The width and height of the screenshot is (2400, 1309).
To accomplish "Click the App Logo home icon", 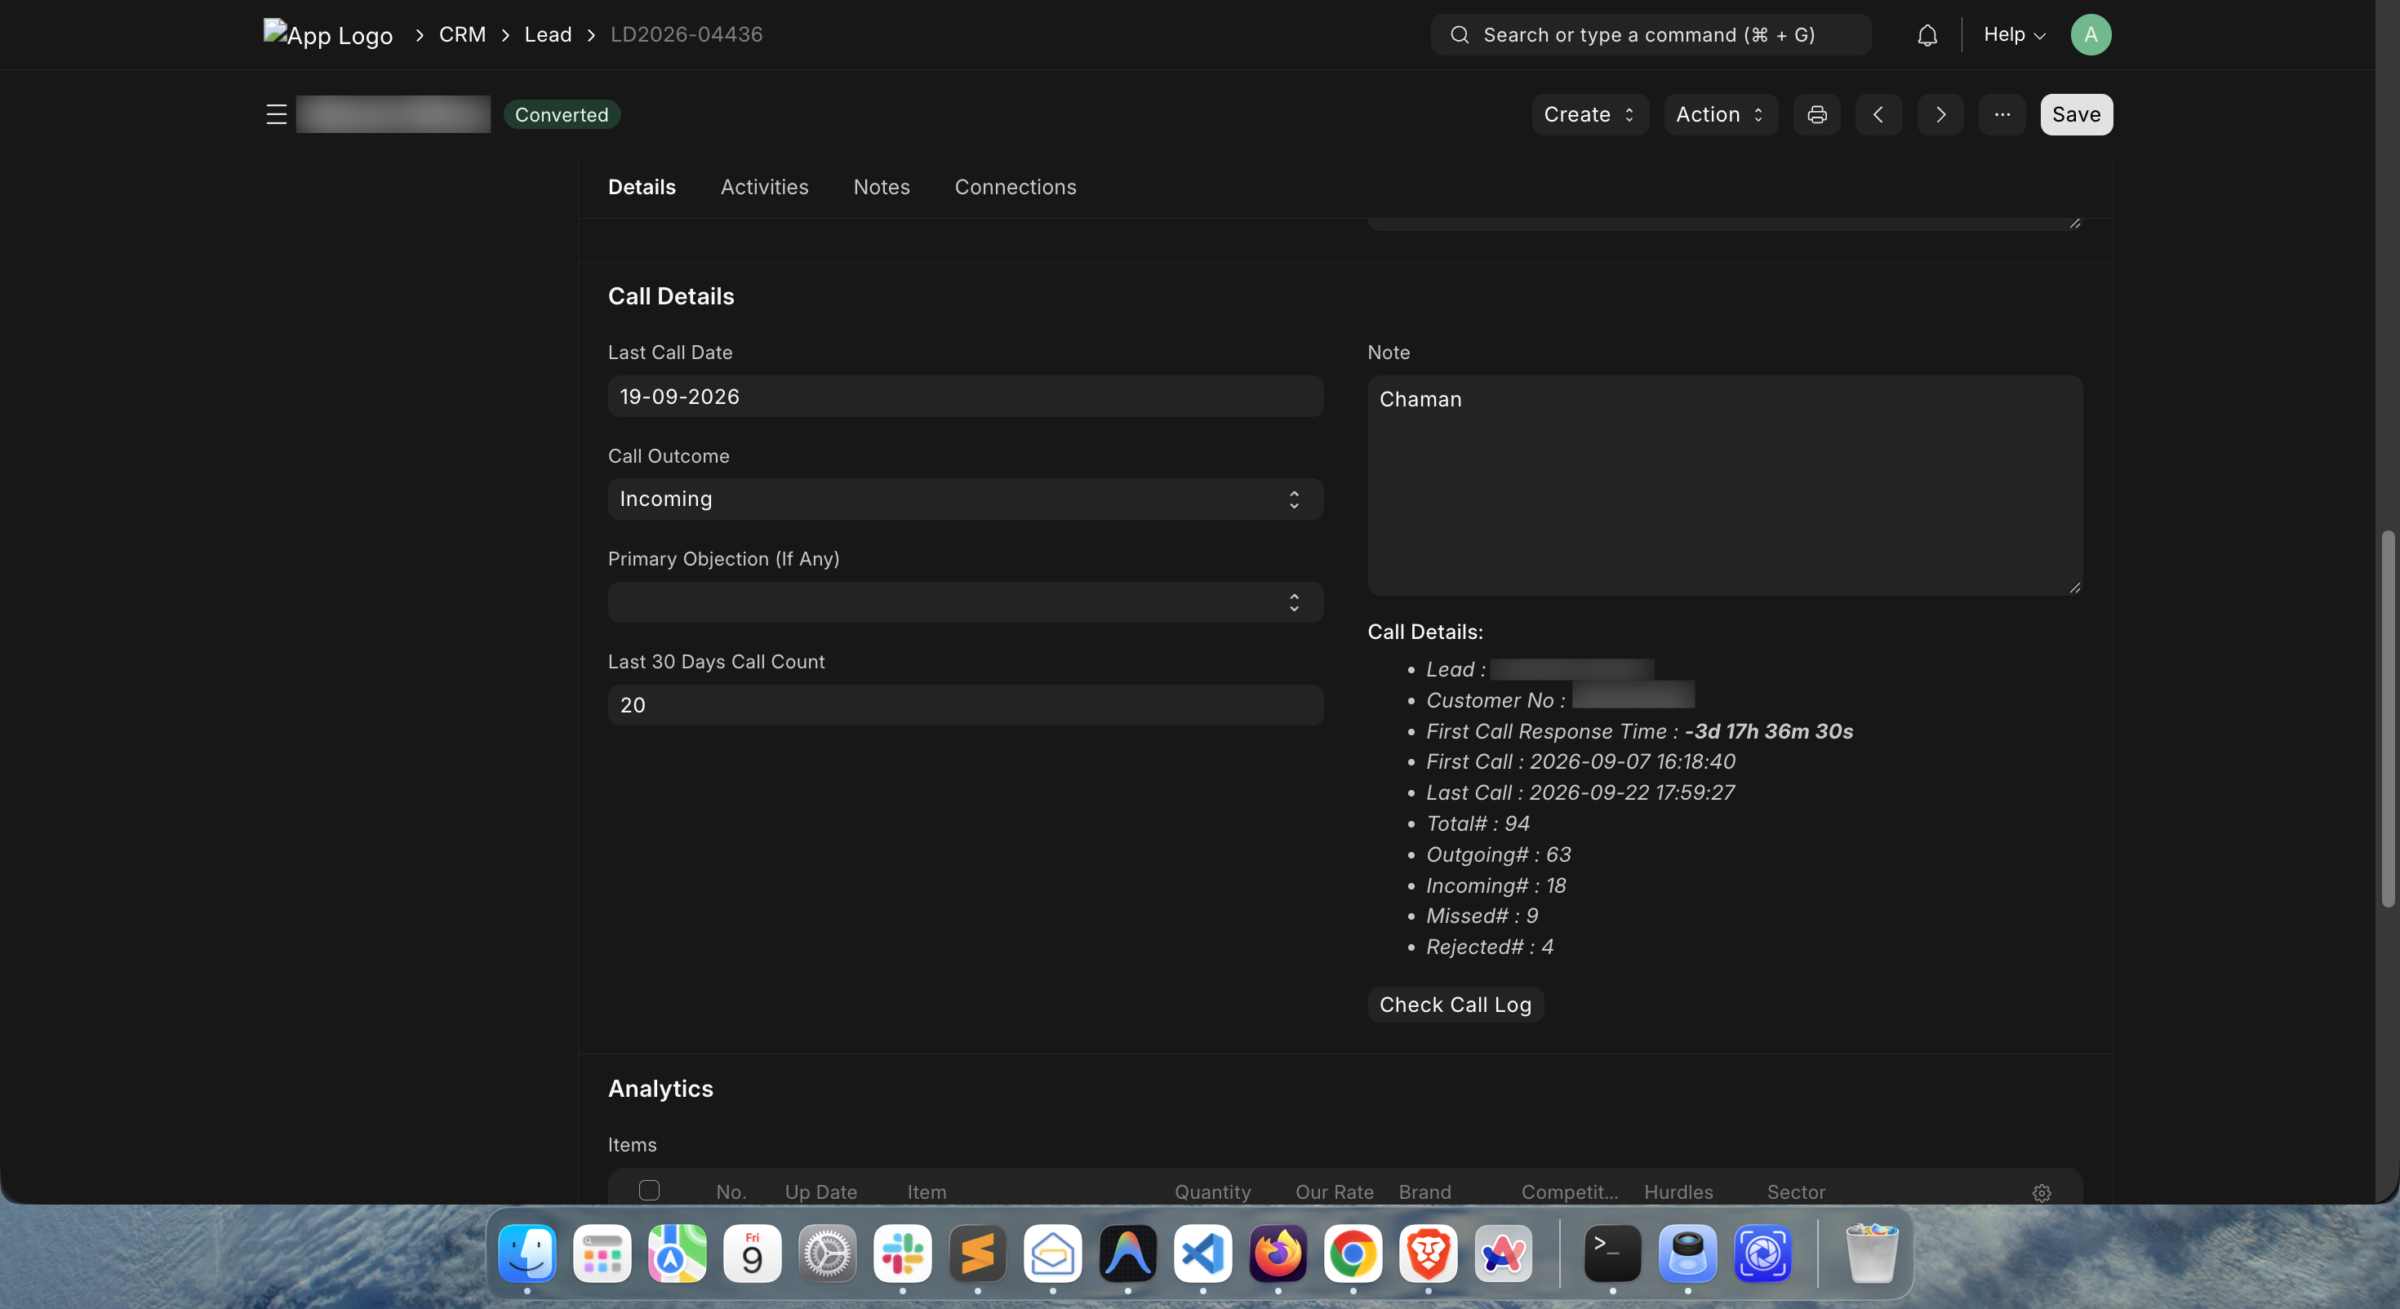I will [328, 35].
